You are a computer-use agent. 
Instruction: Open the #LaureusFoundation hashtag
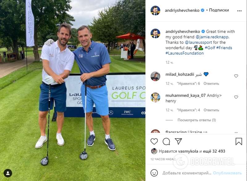point(184,53)
